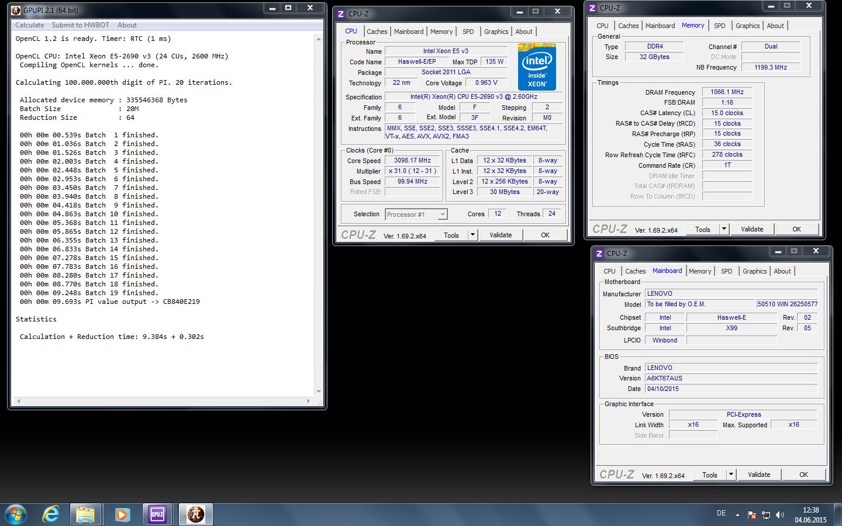Launch Internet Explorer from taskbar

coord(51,514)
